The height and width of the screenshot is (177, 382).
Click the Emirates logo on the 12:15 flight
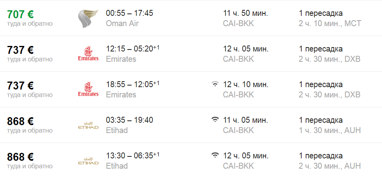point(88,54)
